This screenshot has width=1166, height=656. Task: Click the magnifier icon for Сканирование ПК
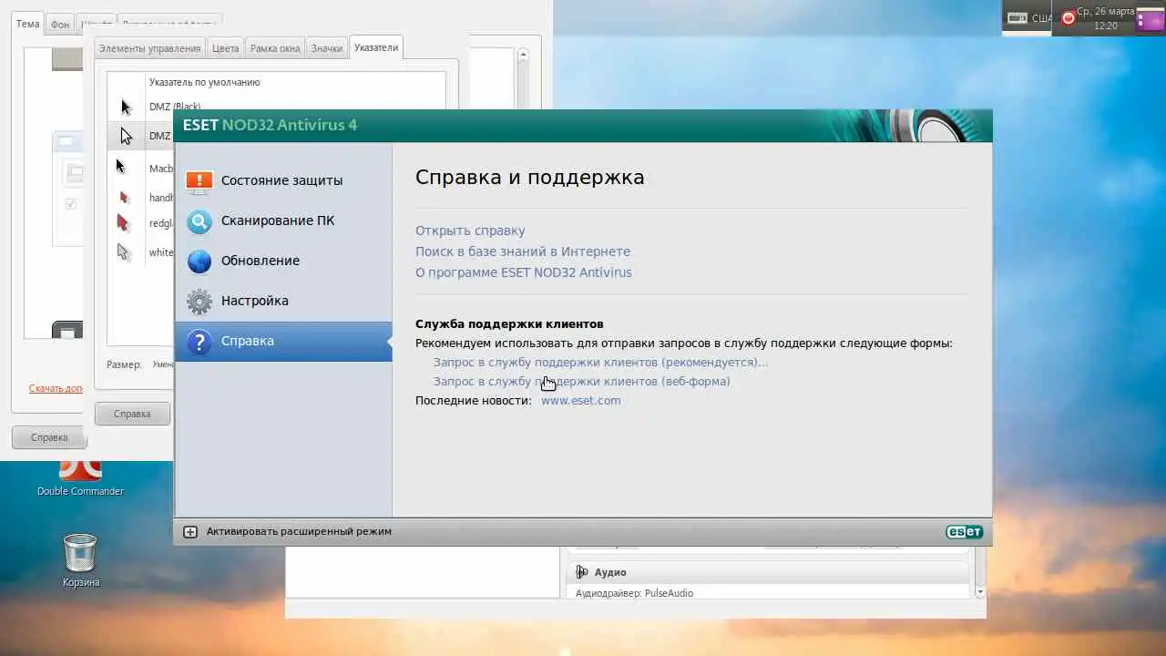(199, 220)
